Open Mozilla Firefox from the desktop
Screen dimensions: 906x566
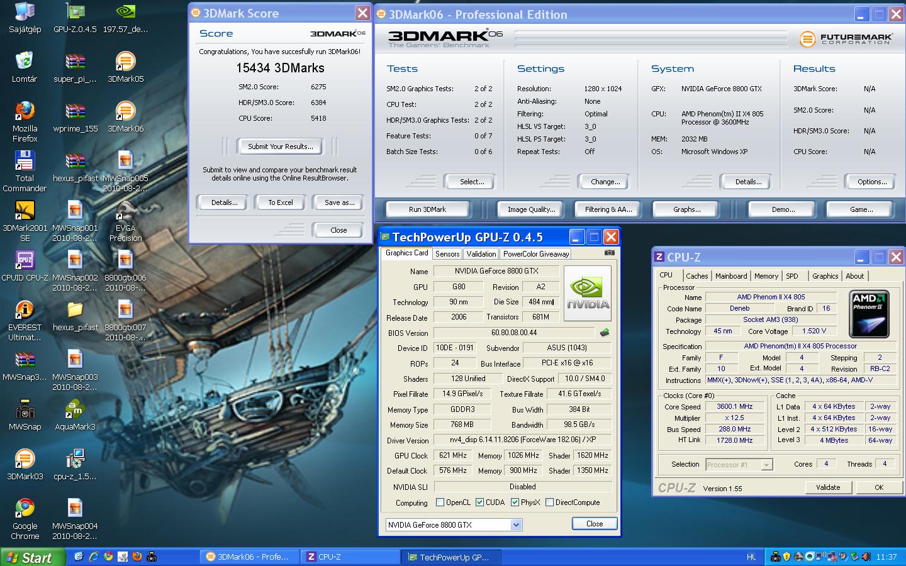pos(25,122)
